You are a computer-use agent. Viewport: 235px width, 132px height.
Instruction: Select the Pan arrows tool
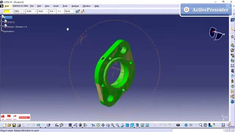pyautogui.click(x=103, y=125)
